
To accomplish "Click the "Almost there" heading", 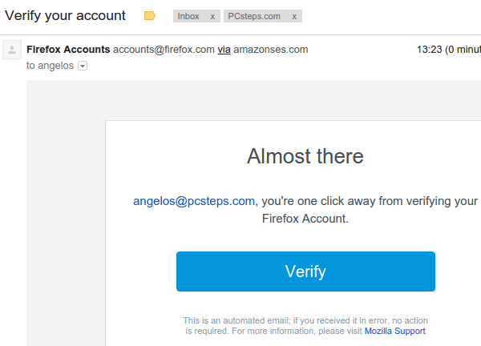I will [305, 155].
